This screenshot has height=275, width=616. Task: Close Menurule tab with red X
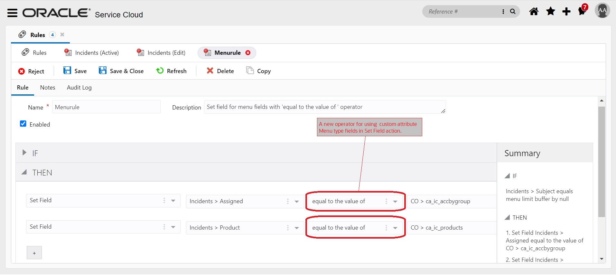248,53
